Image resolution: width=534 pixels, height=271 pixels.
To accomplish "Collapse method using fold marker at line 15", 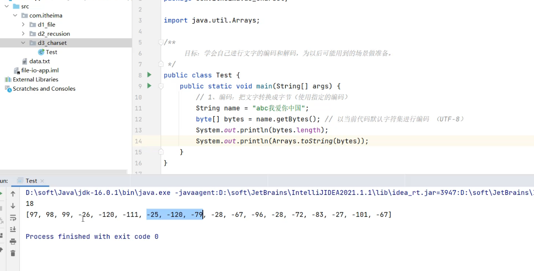I will coord(161,152).
